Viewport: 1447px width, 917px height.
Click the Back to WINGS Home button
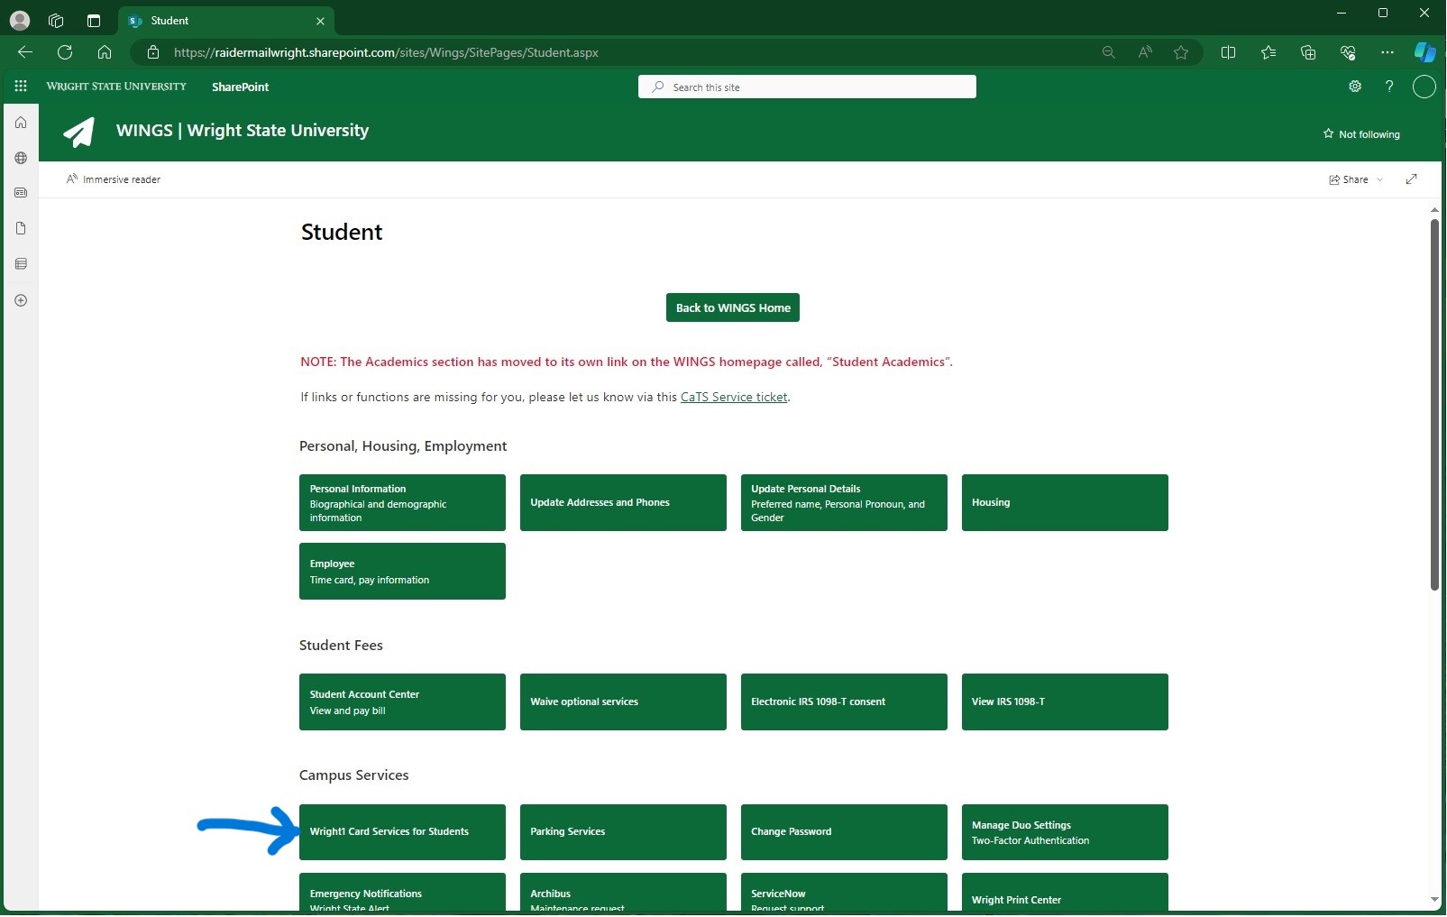point(732,307)
